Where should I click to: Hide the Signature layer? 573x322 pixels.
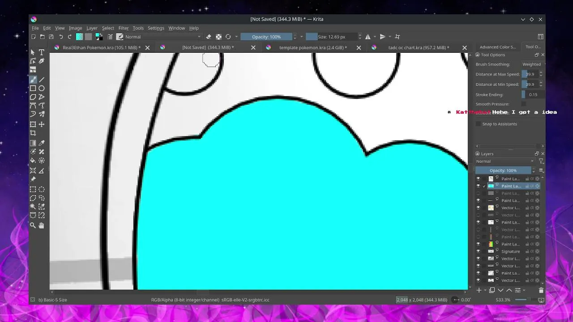pyautogui.click(x=478, y=251)
